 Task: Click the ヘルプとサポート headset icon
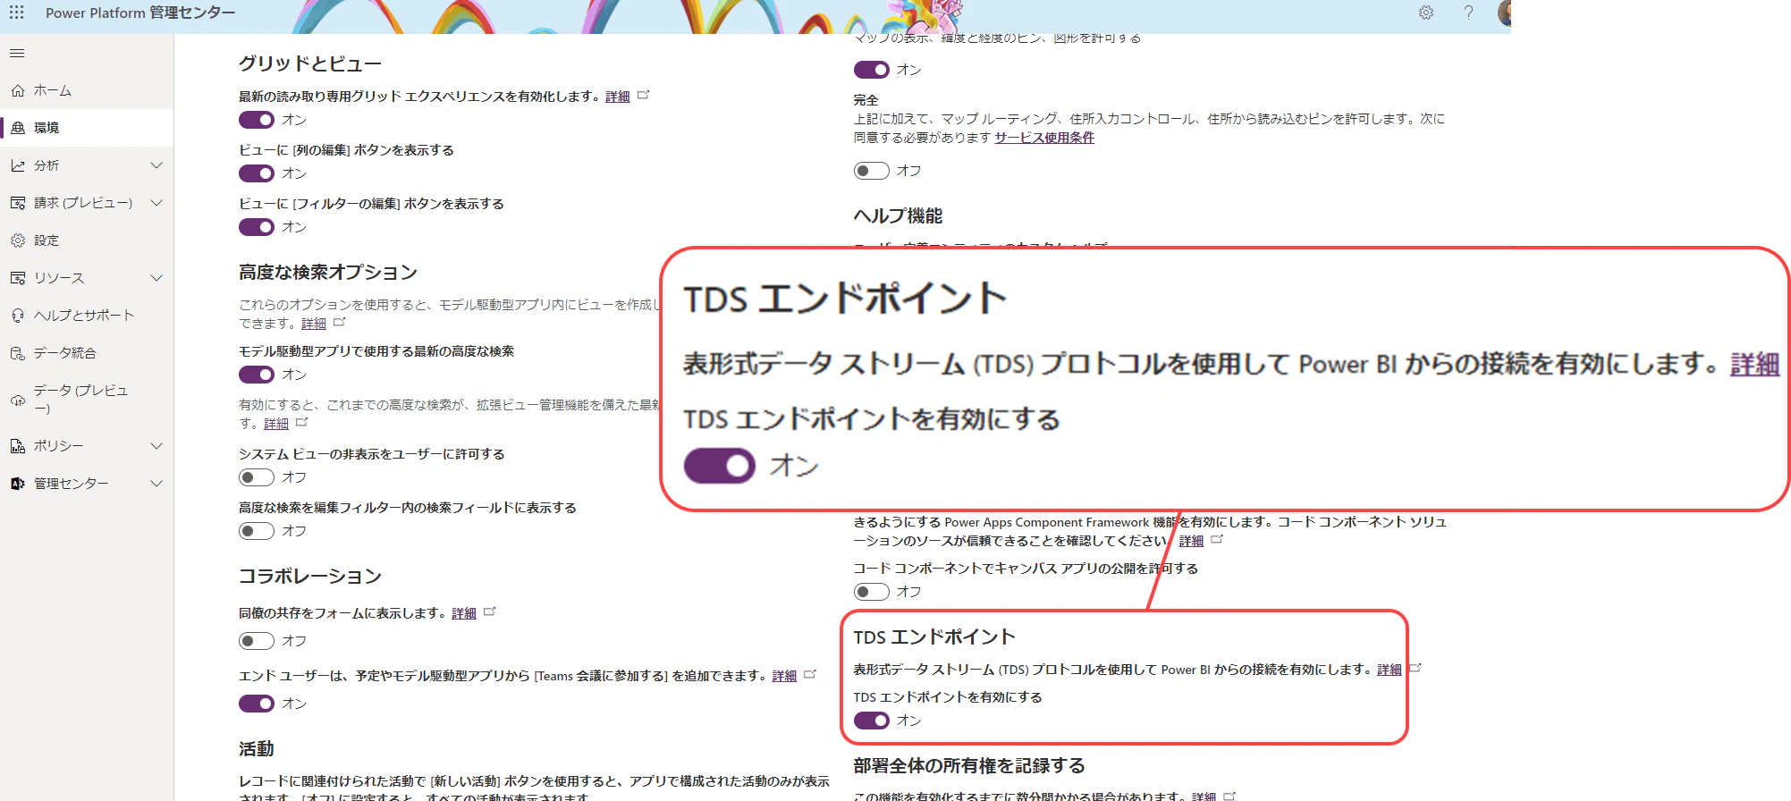[x=17, y=316]
